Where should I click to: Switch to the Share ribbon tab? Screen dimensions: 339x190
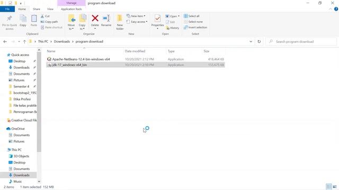(37, 9)
